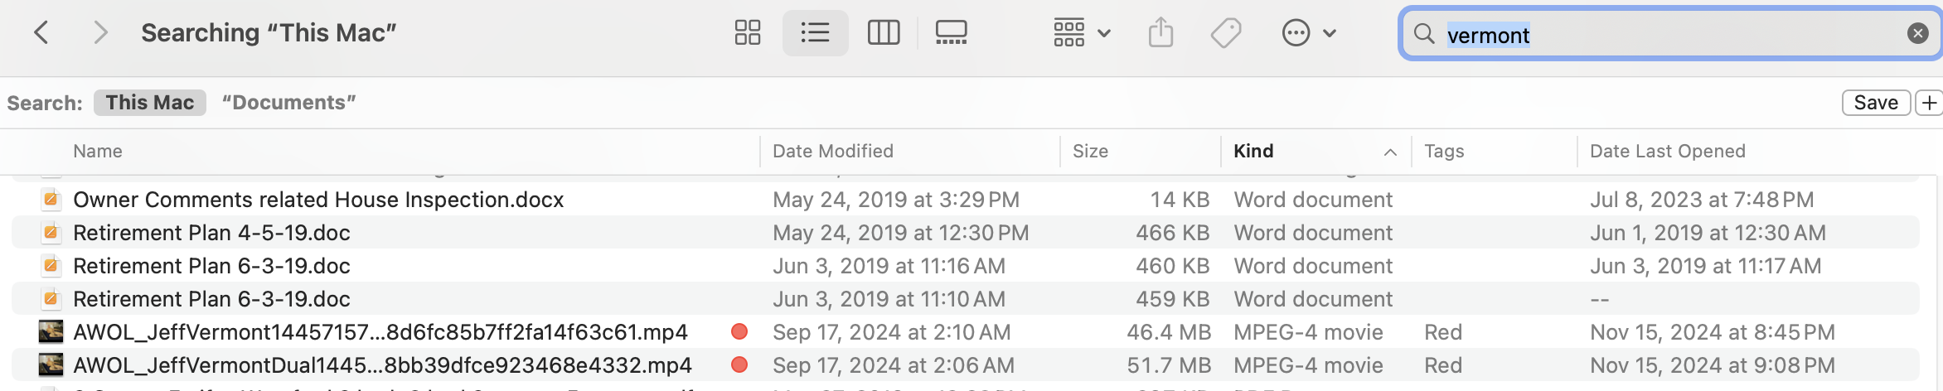
Task: Select the "Documents" search scope
Action: [x=288, y=103]
